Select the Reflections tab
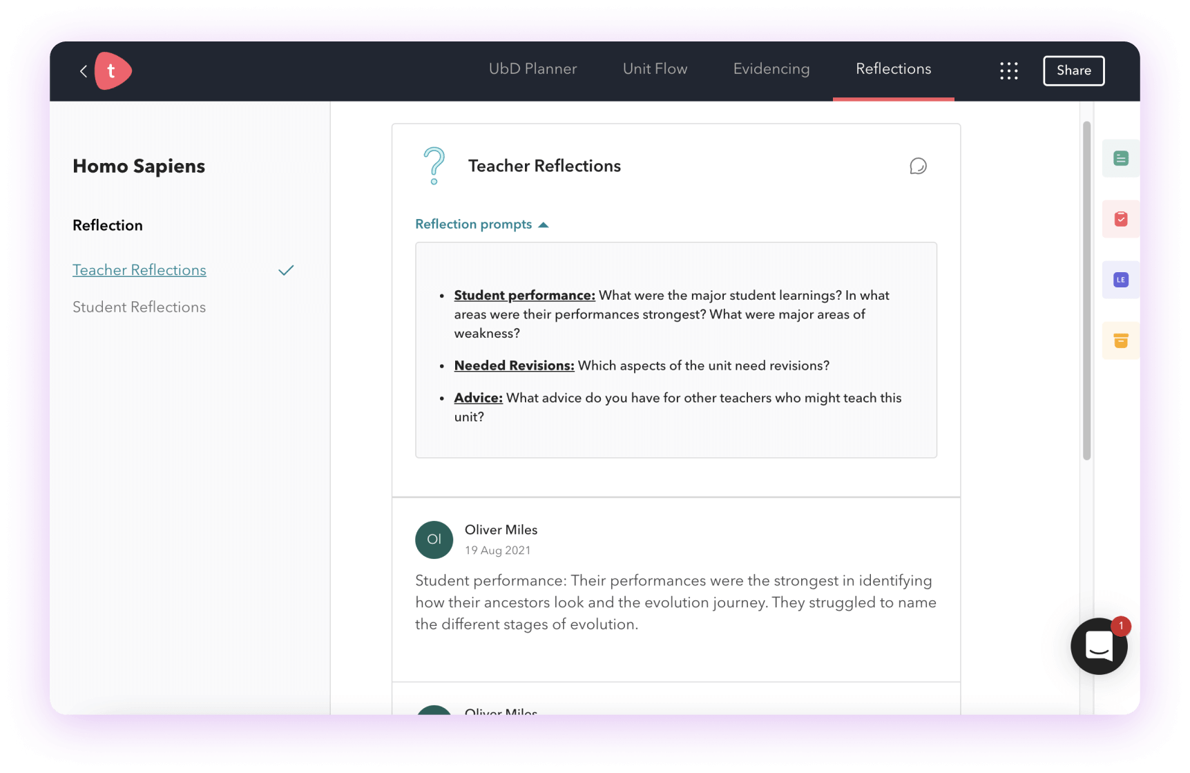 click(893, 69)
